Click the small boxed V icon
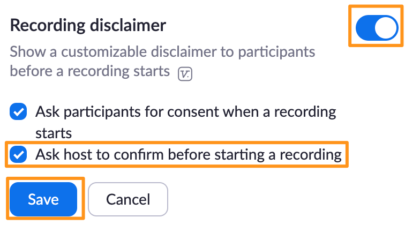The height and width of the screenshot is (225, 405). click(x=185, y=73)
